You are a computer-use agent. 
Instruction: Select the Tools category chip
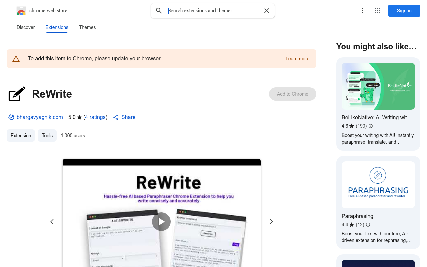click(47, 136)
